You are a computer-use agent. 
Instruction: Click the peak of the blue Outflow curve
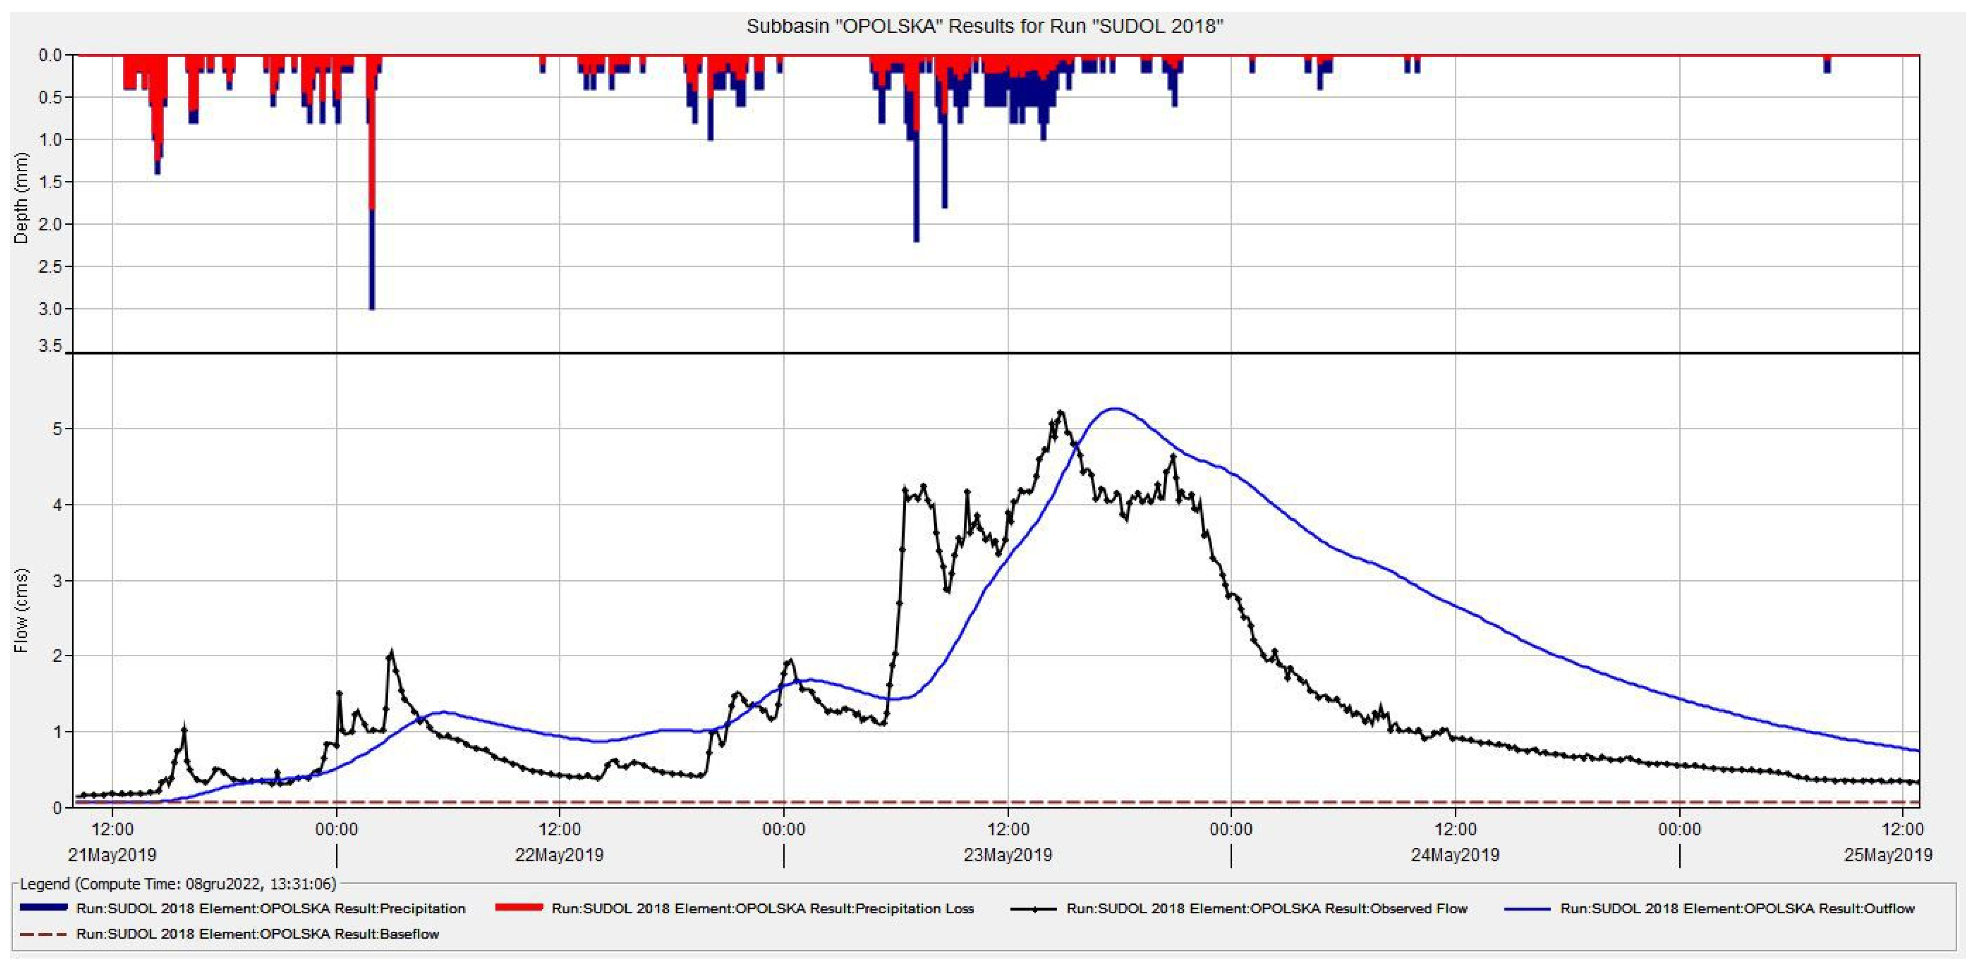click(1114, 409)
